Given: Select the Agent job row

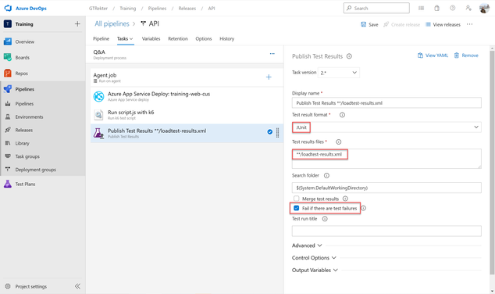Looking at the screenshot, I should pyautogui.click(x=187, y=77).
